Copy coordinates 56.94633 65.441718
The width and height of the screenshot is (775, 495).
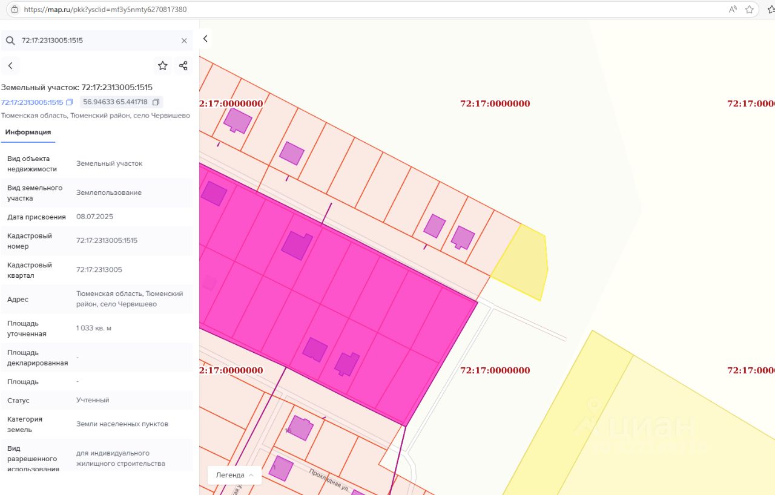(x=156, y=102)
